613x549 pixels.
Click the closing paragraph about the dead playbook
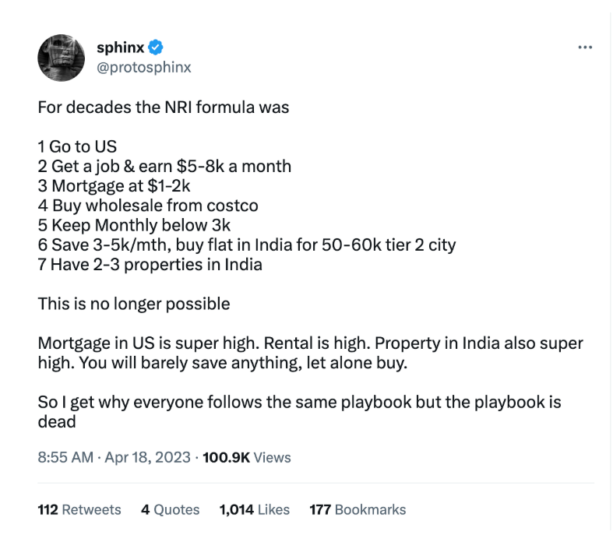tap(299, 412)
